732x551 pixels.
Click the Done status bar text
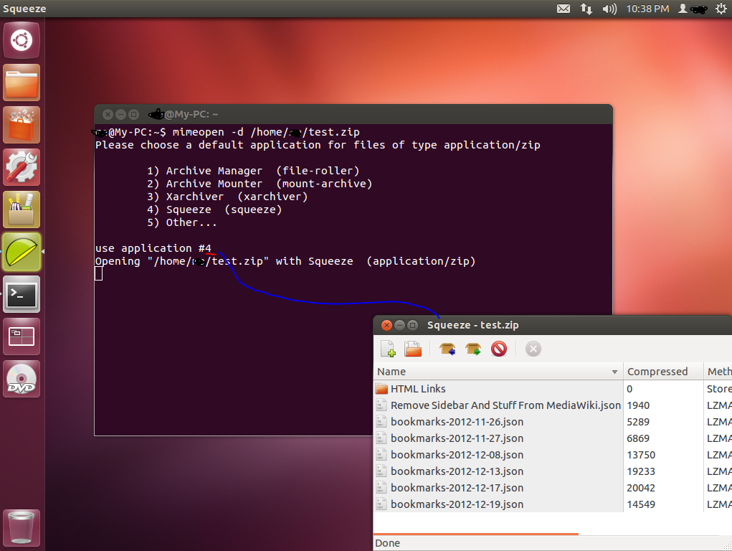pyautogui.click(x=387, y=543)
